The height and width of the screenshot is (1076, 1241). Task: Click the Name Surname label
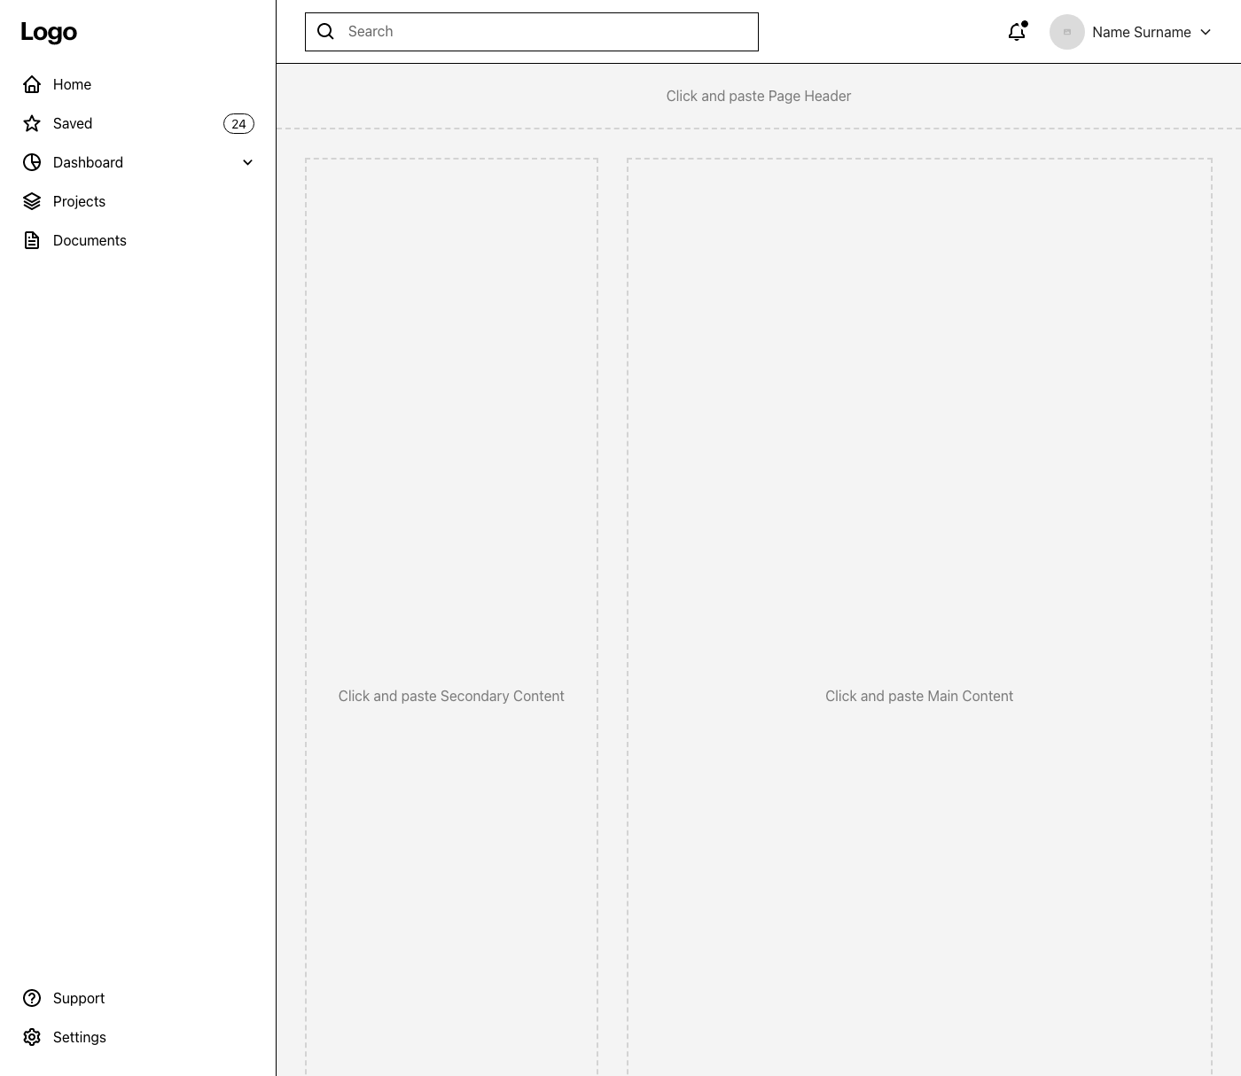[1142, 32]
